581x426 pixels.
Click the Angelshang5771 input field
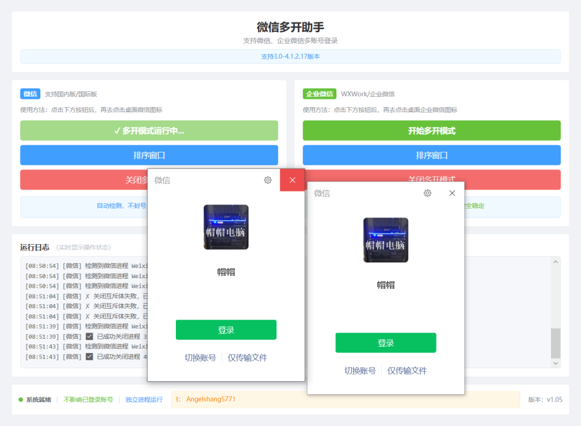tap(284, 399)
